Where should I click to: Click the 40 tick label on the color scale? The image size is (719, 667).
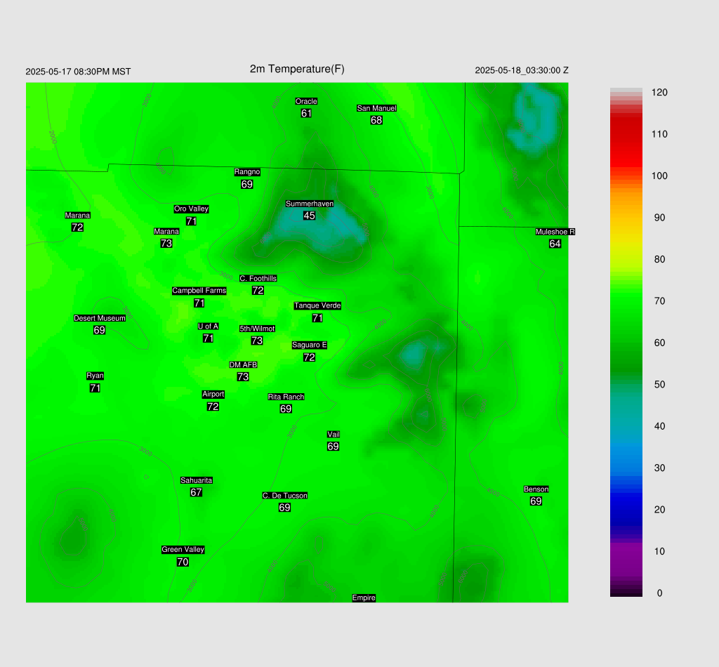659,426
